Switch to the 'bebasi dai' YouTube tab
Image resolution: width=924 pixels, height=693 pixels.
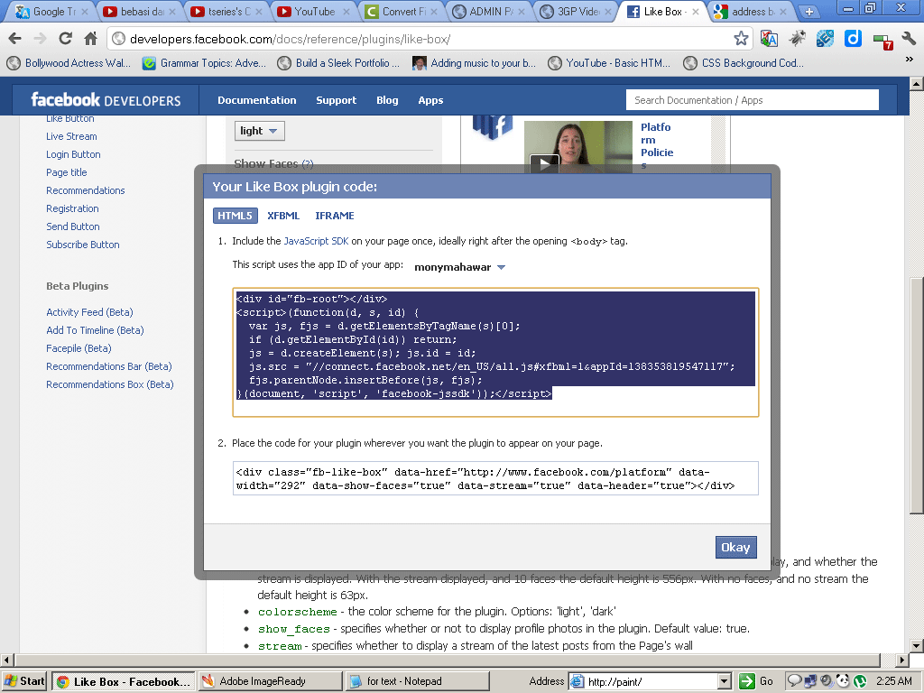139,11
